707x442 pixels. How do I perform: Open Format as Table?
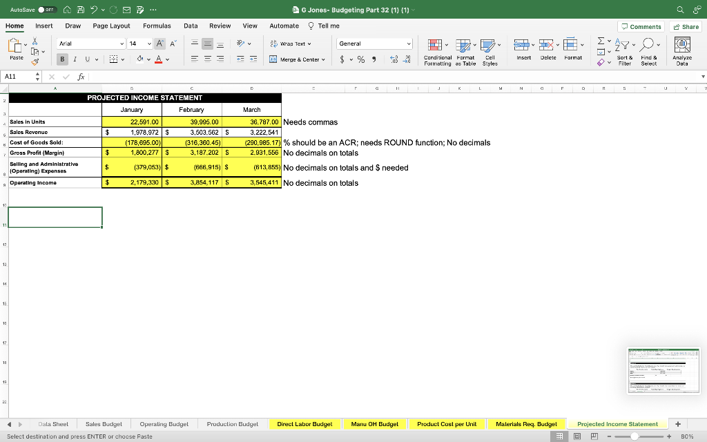pos(465,52)
